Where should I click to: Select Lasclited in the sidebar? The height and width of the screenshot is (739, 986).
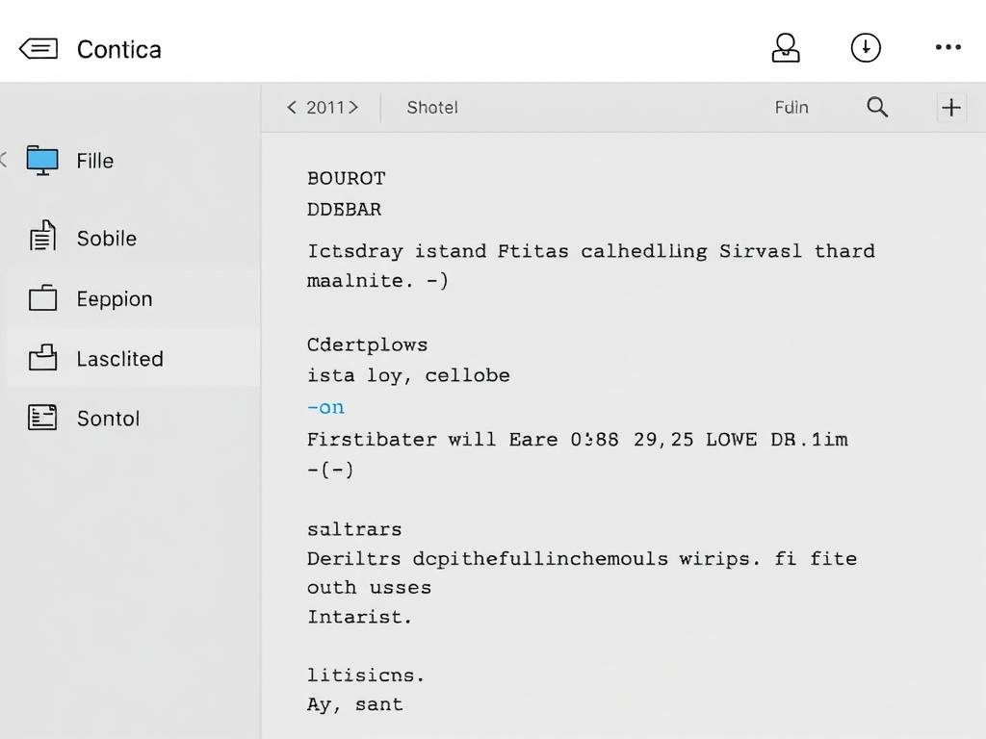tap(120, 359)
